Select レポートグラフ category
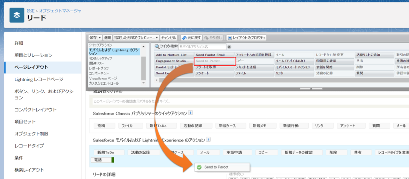Viewport: 409px width, 179px height. [x=99, y=68]
